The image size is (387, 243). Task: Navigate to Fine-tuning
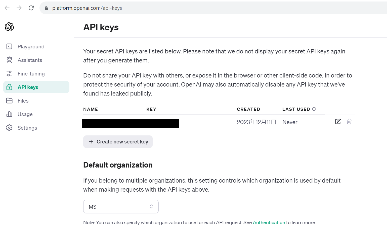[31, 74]
